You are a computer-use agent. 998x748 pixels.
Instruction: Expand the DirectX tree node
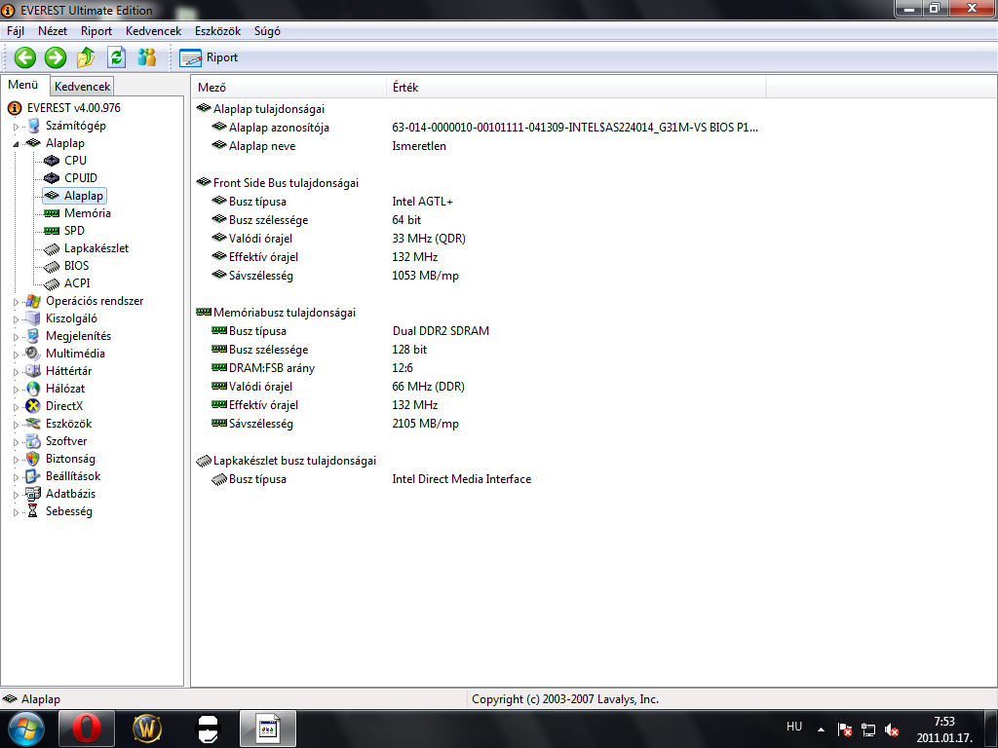(16, 407)
